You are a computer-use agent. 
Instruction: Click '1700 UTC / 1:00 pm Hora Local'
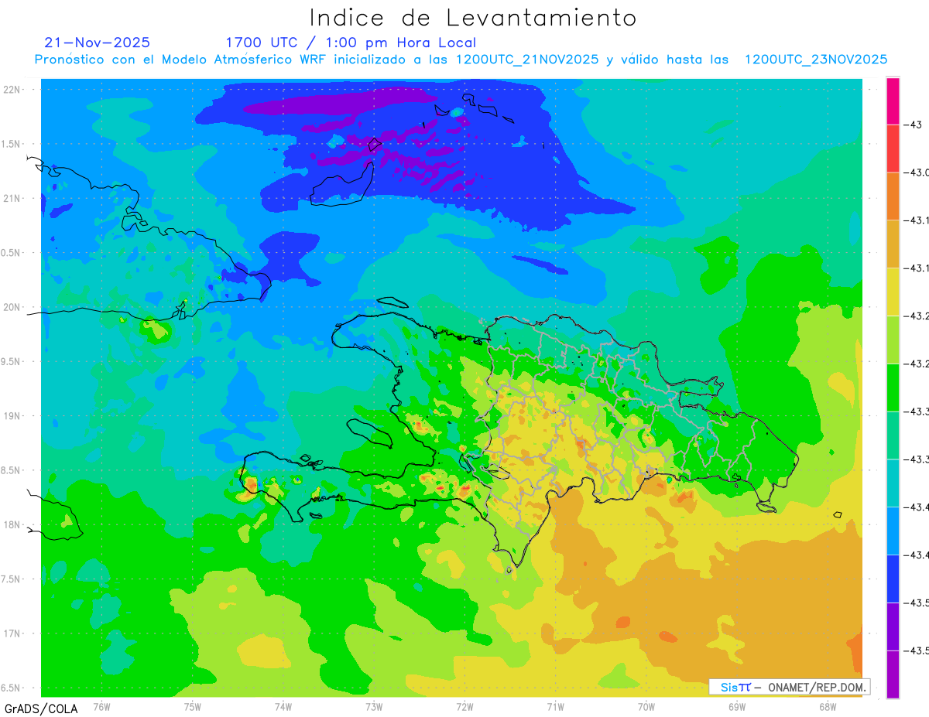[x=351, y=43]
